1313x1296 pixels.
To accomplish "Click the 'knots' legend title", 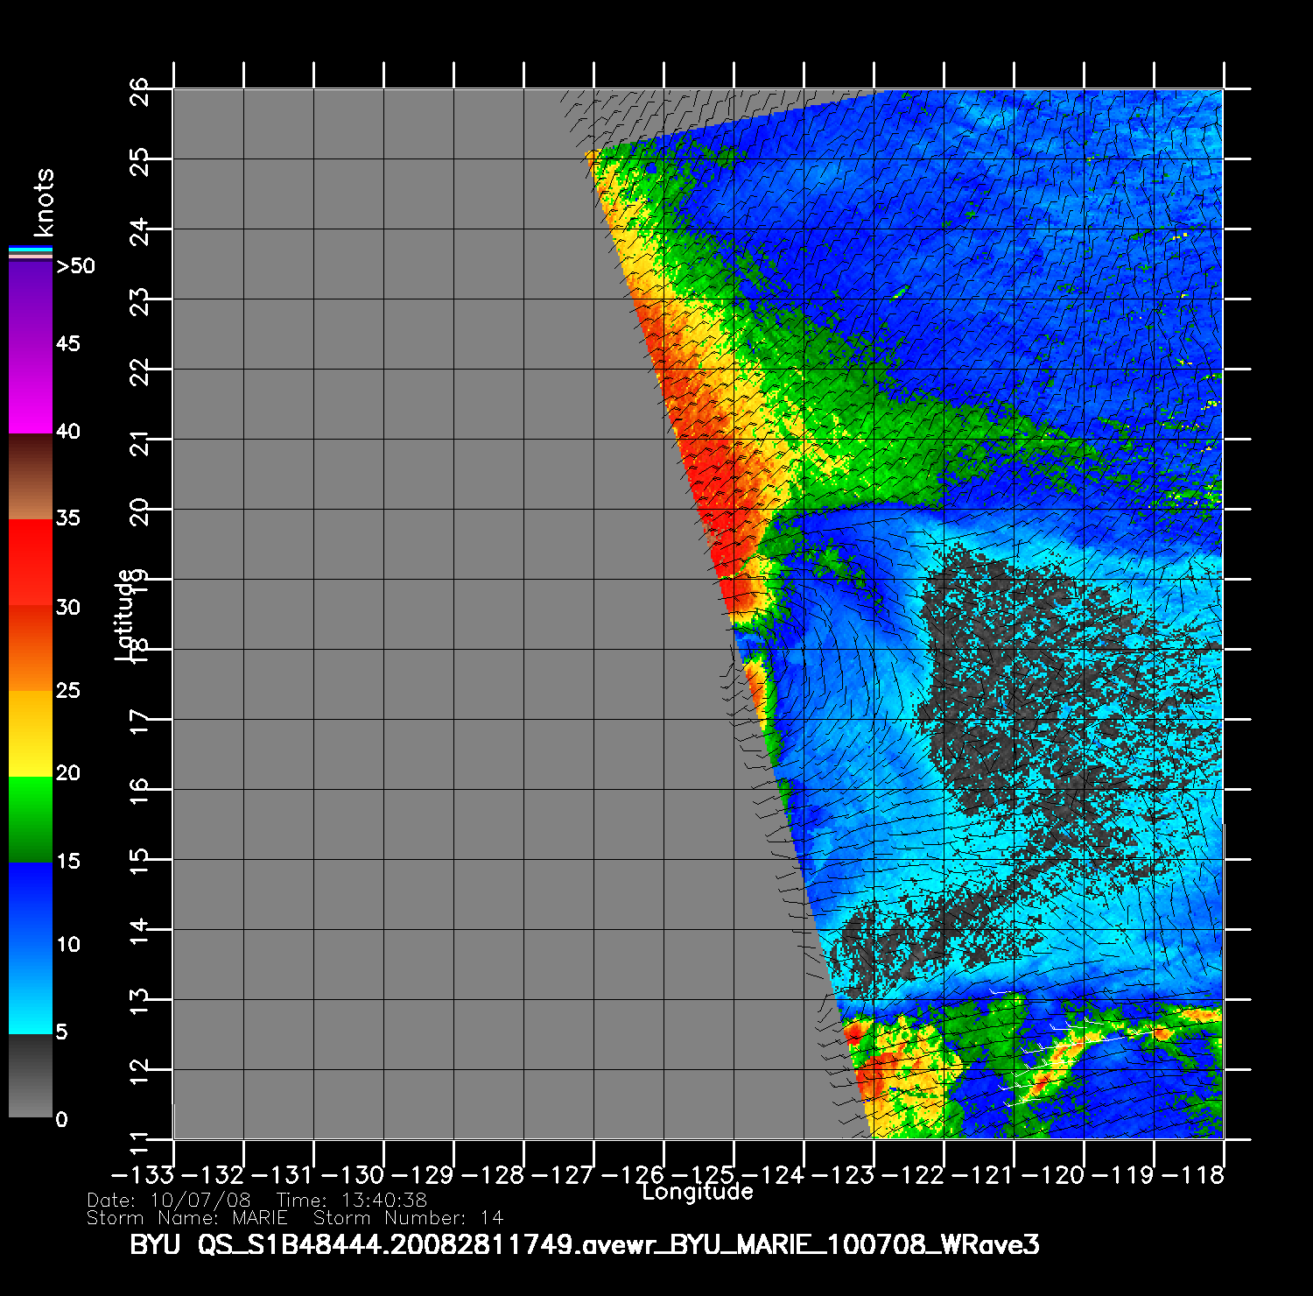I will [43, 202].
